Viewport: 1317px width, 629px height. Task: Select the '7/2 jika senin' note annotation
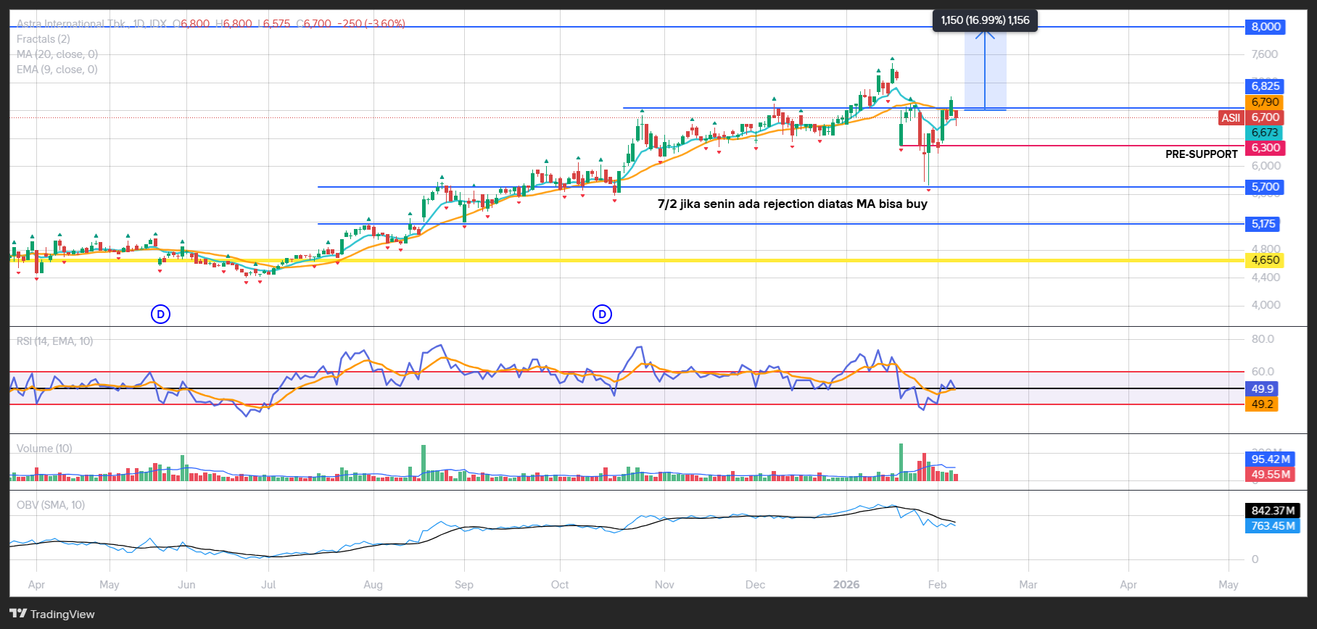point(792,204)
